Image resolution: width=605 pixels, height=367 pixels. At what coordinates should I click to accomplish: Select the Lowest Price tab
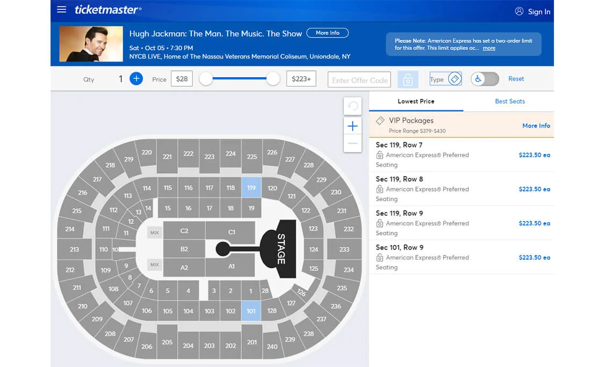coord(416,101)
